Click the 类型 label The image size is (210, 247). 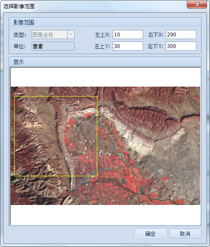[x=20, y=35]
